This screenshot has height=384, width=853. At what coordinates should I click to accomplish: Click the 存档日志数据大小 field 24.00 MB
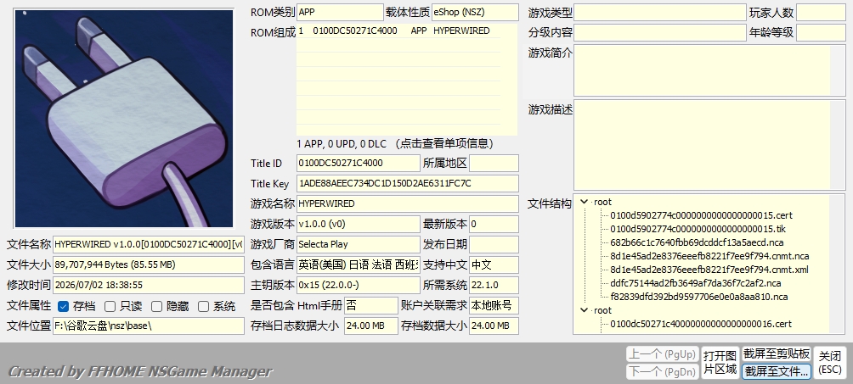point(371,326)
